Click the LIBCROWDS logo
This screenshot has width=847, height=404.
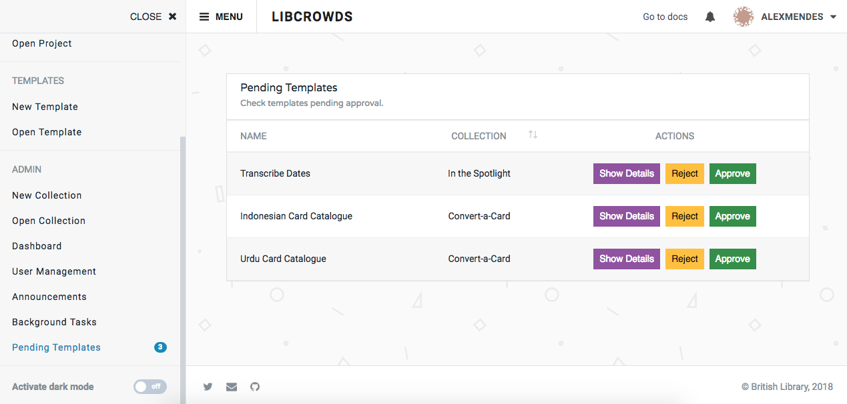pyautogui.click(x=312, y=16)
